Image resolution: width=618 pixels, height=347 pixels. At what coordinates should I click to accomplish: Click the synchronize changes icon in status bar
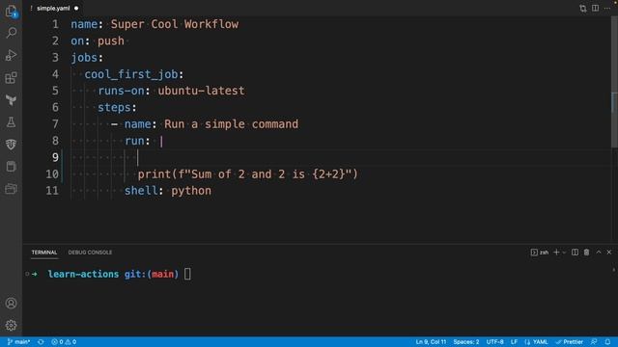[x=41, y=342]
